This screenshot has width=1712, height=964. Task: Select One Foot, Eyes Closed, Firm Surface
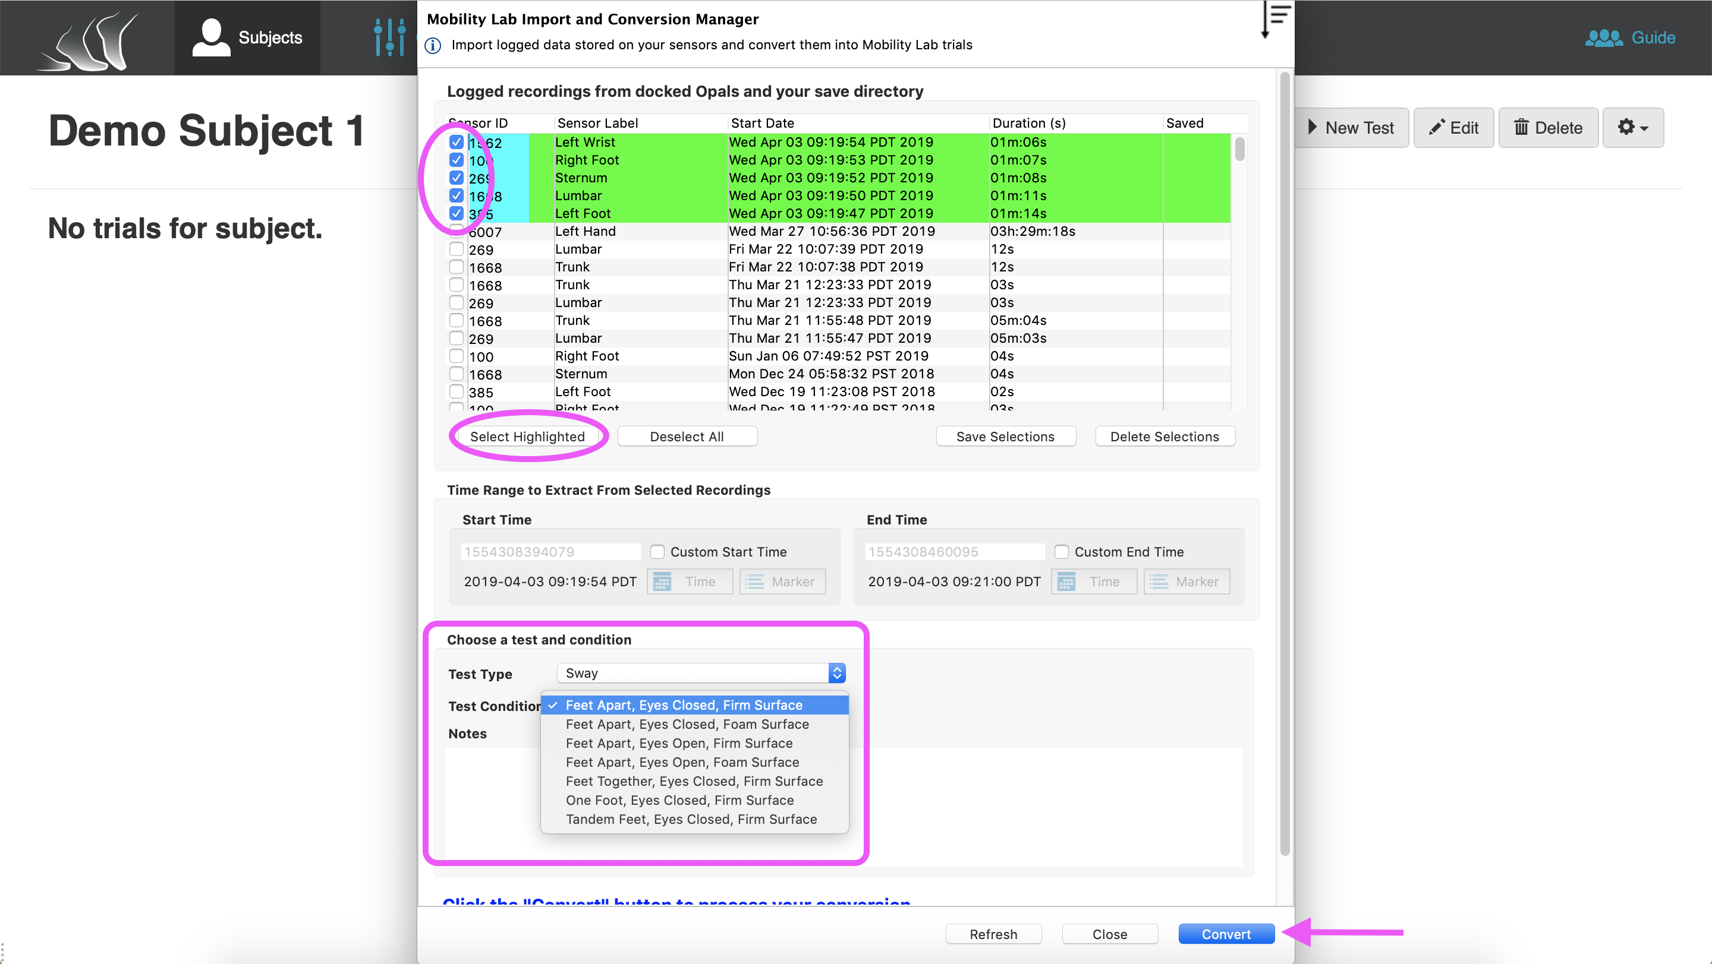pos(694,800)
